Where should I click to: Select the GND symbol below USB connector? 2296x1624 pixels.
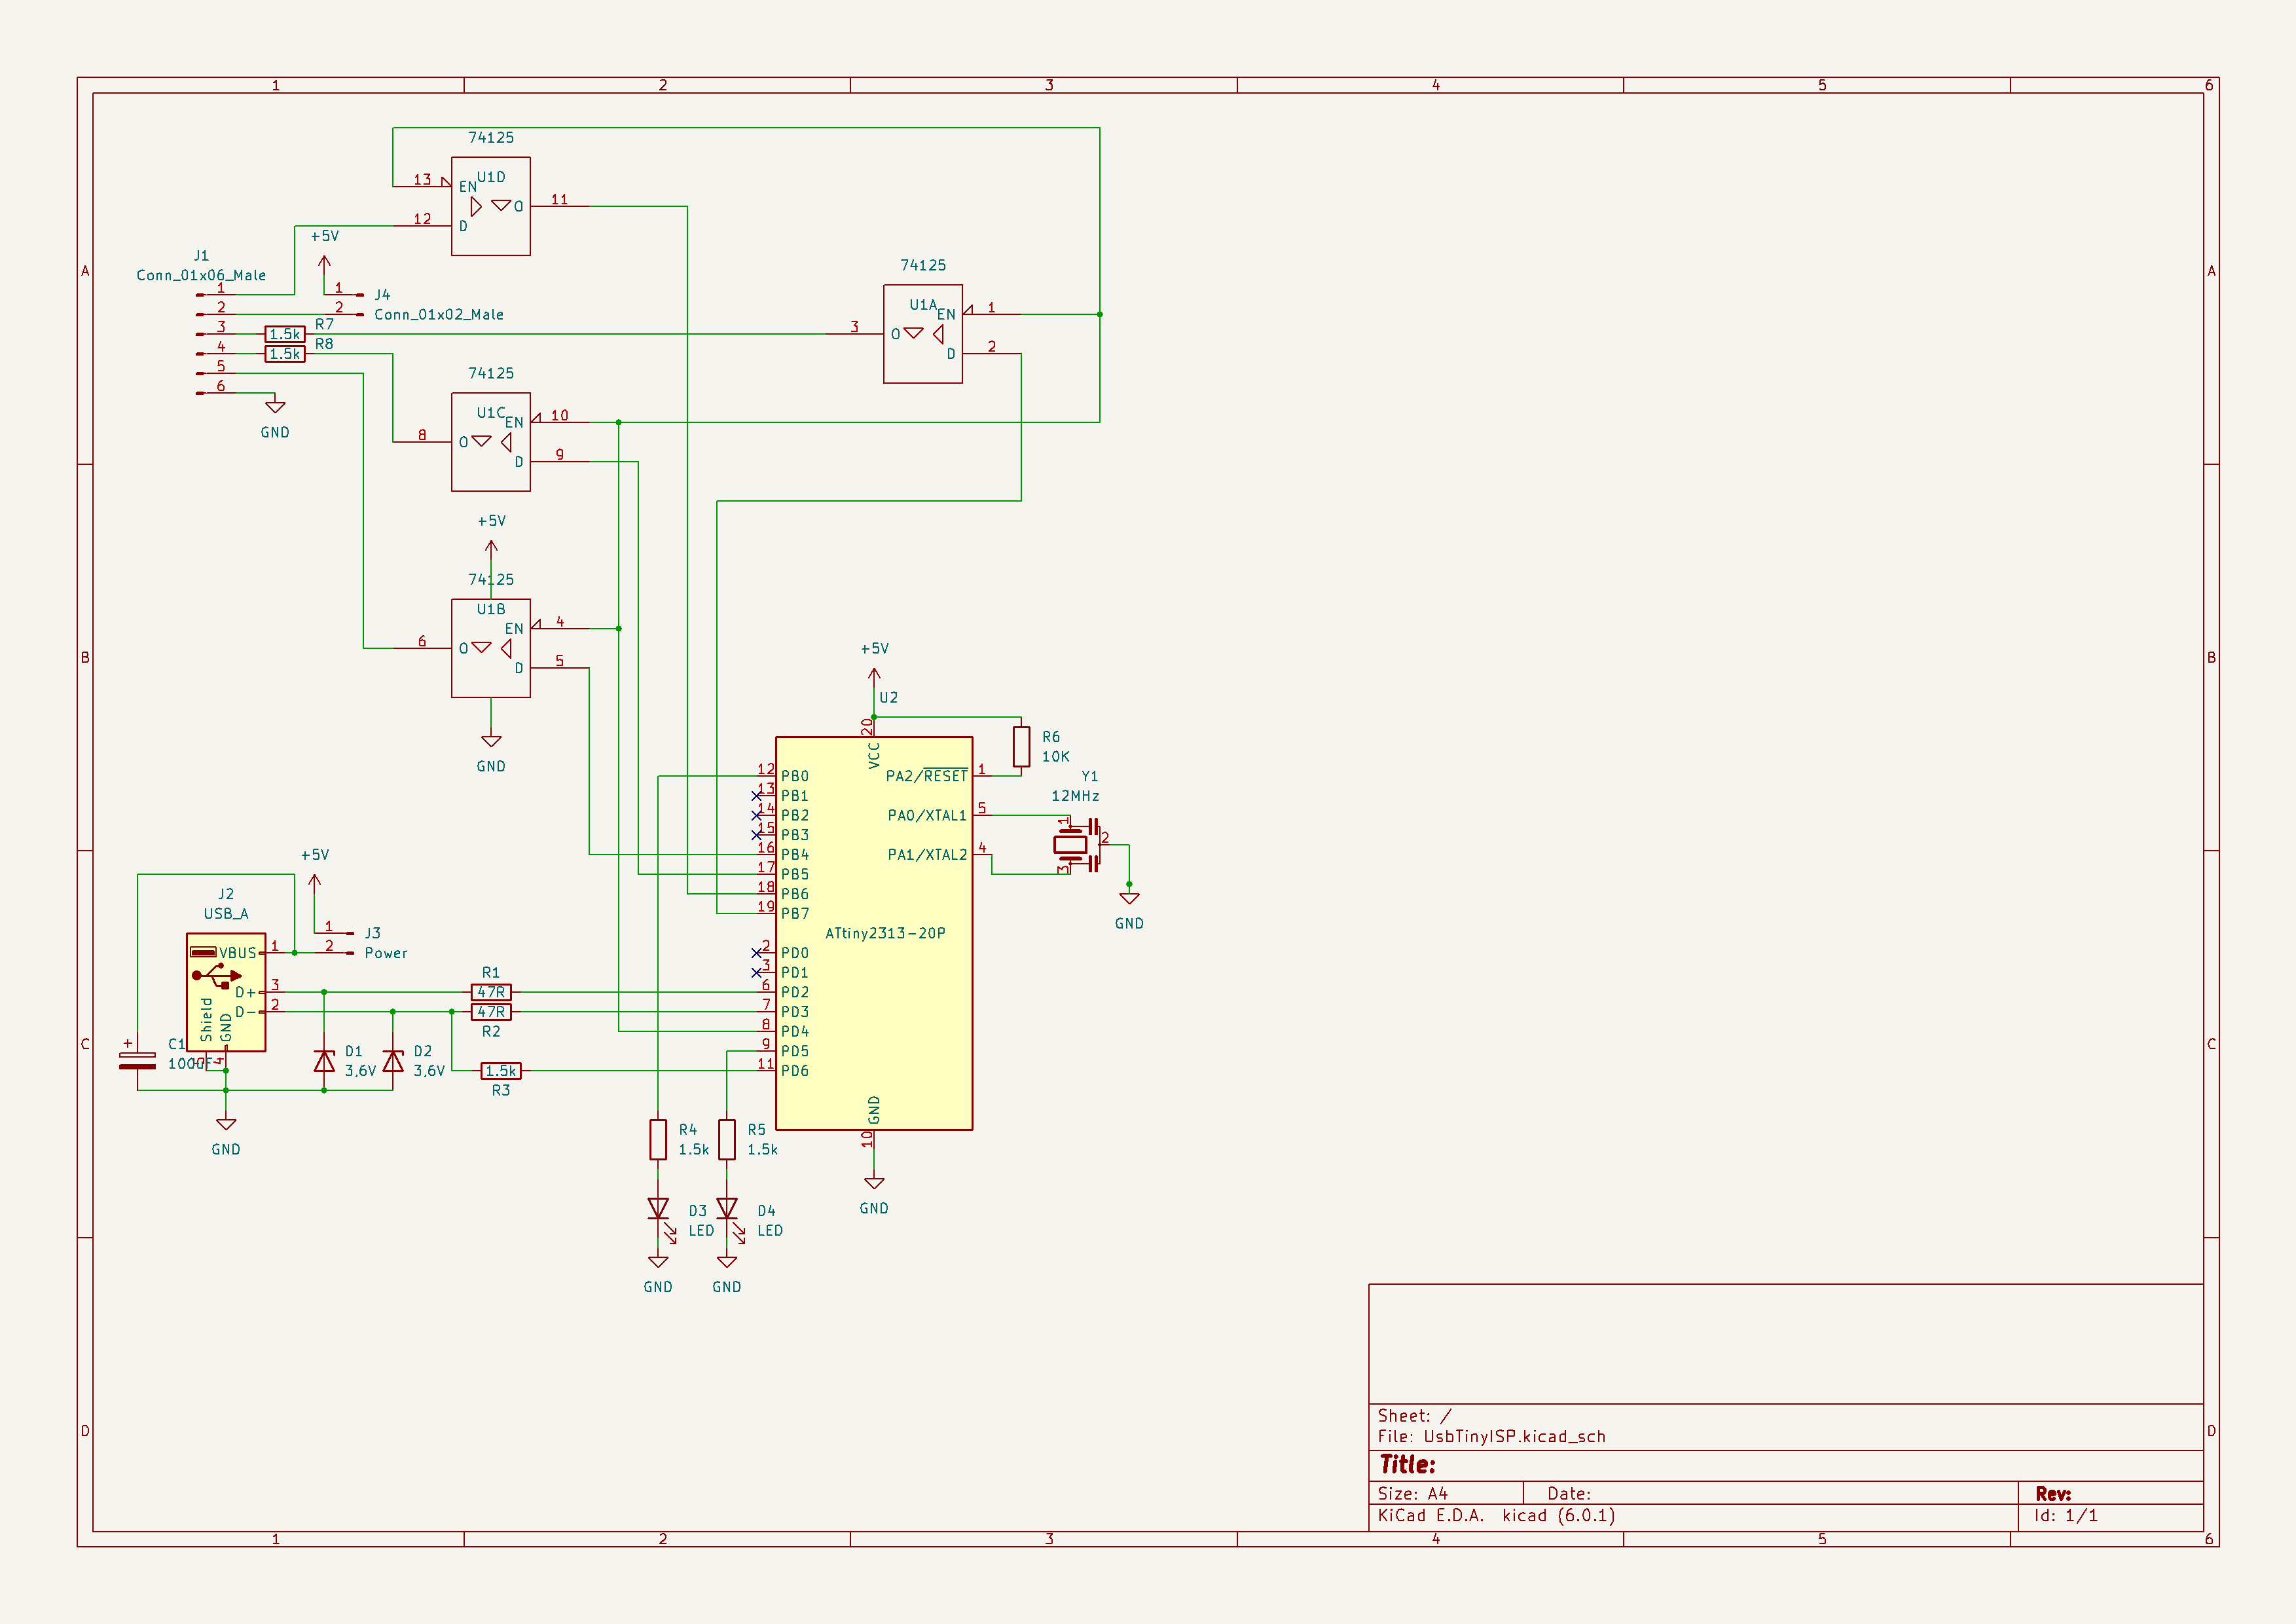226,1124
